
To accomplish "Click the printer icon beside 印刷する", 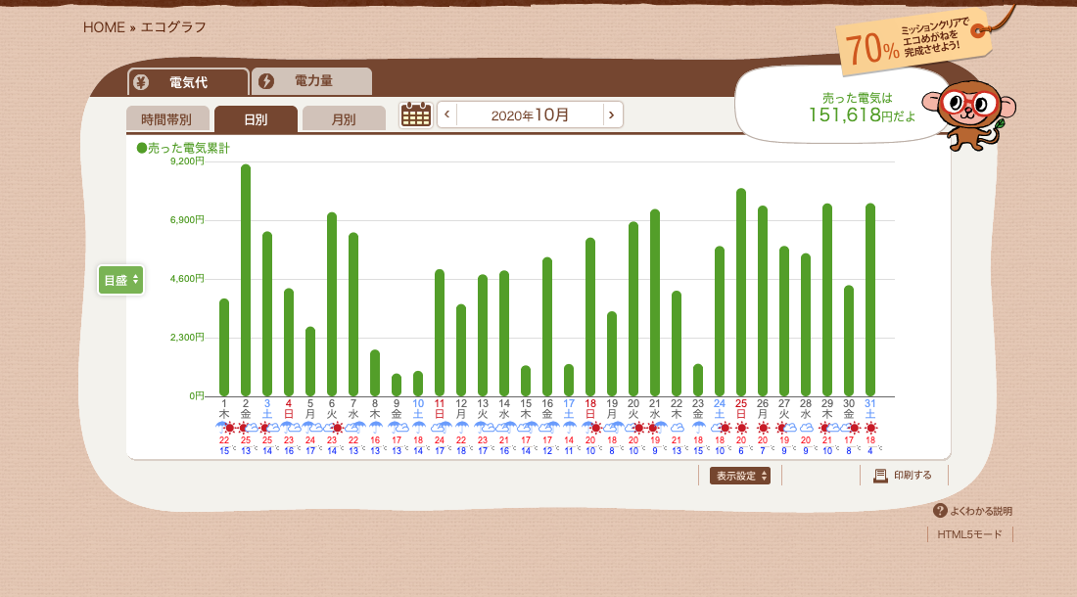I will tap(880, 476).
